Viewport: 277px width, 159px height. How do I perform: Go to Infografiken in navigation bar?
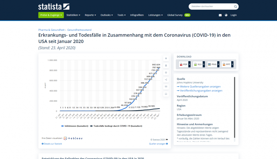[x=137, y=15]
